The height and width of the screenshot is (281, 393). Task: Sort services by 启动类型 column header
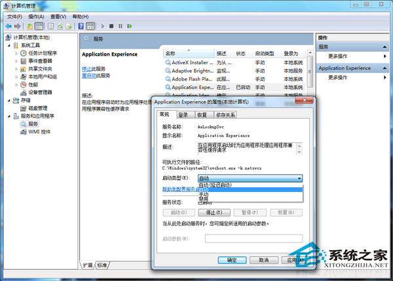(x=266, y=54)
